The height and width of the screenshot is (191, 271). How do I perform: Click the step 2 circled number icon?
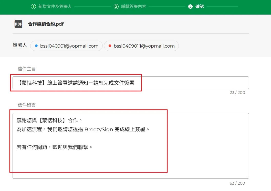116,7
